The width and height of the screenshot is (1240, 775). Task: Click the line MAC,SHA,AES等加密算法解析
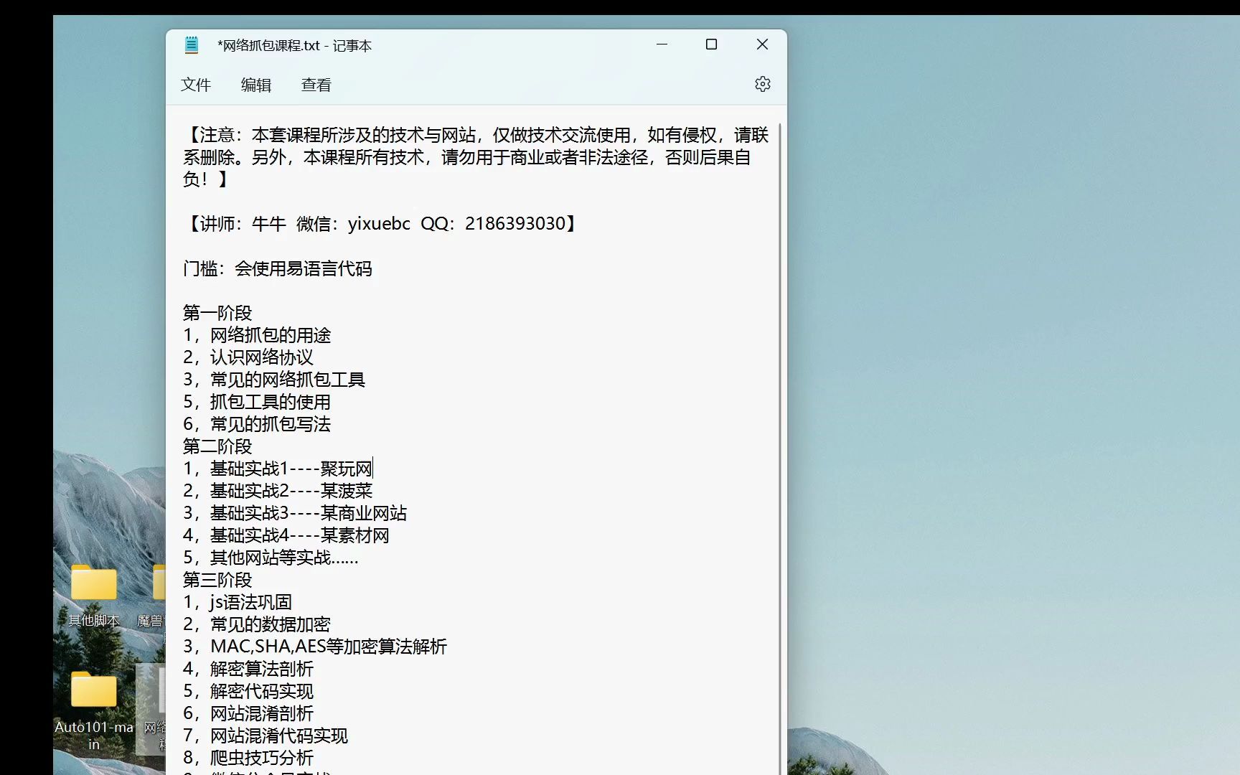pos(315,647)
